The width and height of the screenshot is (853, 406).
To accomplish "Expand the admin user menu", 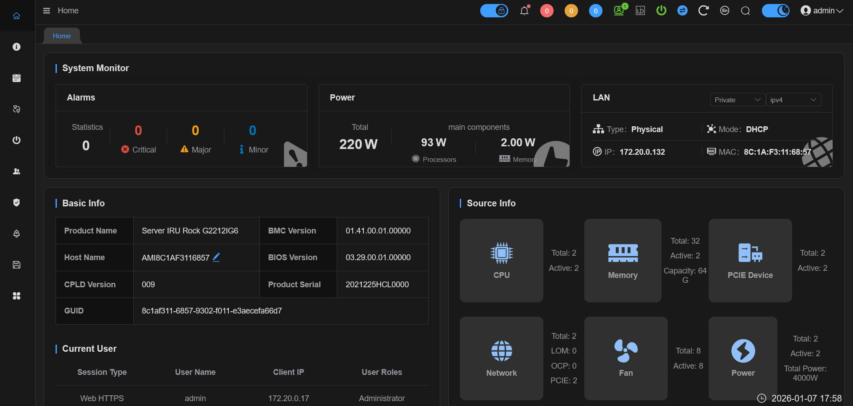I will coord(822,11).
